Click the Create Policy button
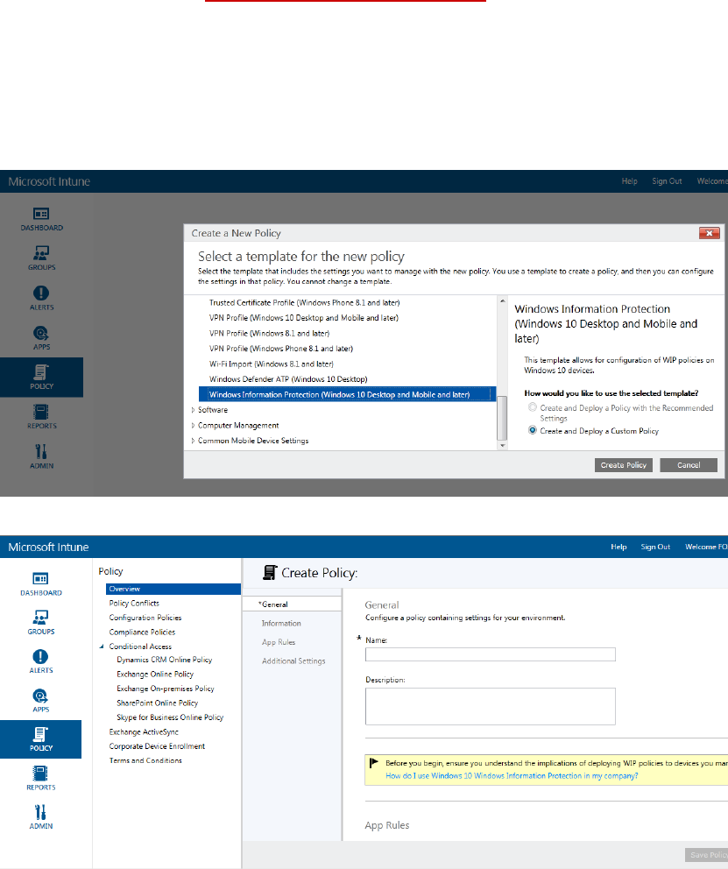Screen dimensions: 728x869 [x=623, y=465]
